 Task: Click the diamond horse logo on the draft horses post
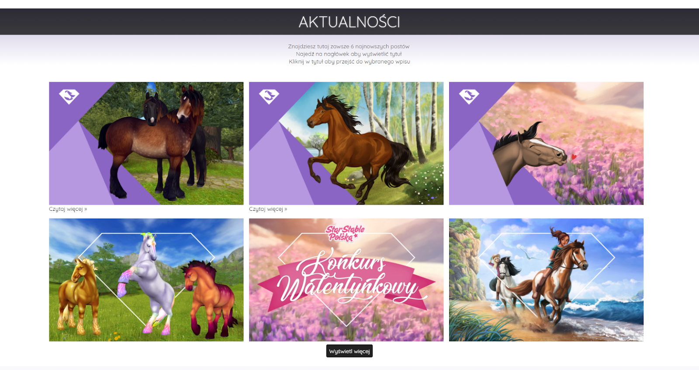(69, 96)
